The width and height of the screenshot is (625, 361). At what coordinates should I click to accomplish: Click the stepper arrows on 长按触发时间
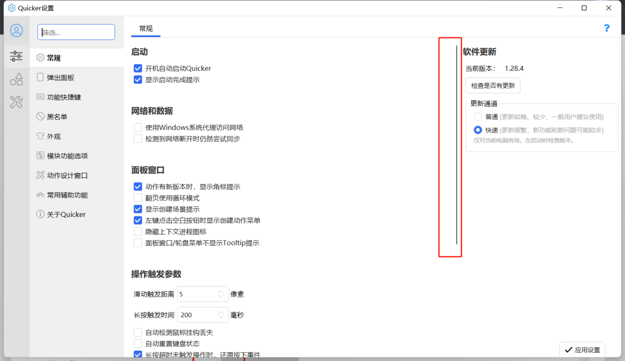coord(221,315)
